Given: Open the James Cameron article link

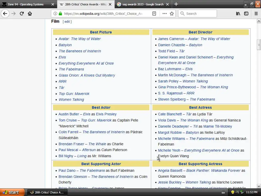Looking at the screenshot, I should [171, 39].
